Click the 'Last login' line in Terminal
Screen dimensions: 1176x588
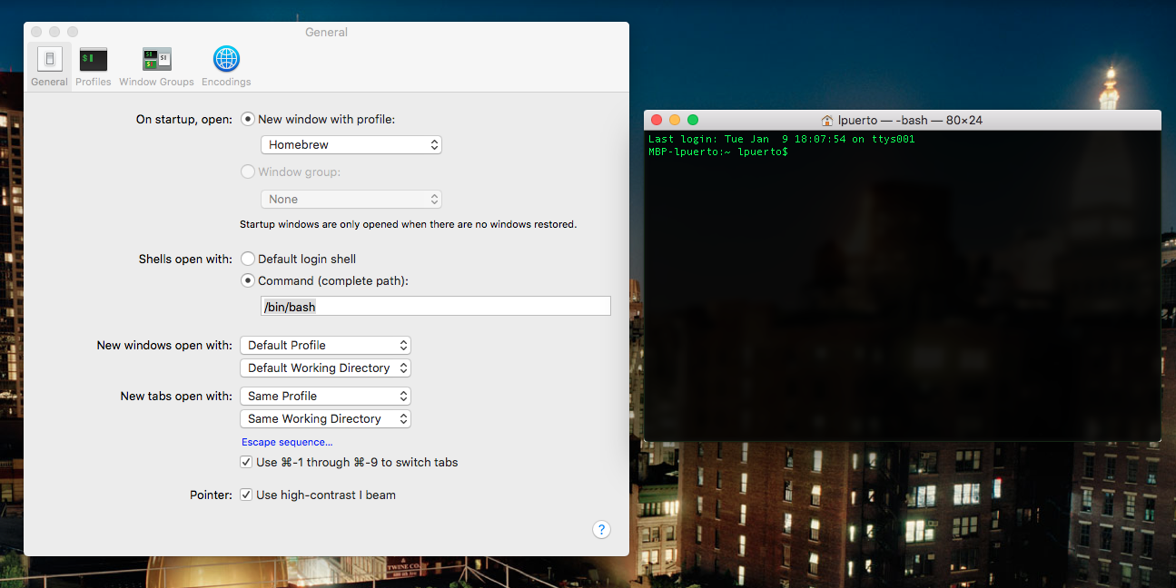point(782,139)
